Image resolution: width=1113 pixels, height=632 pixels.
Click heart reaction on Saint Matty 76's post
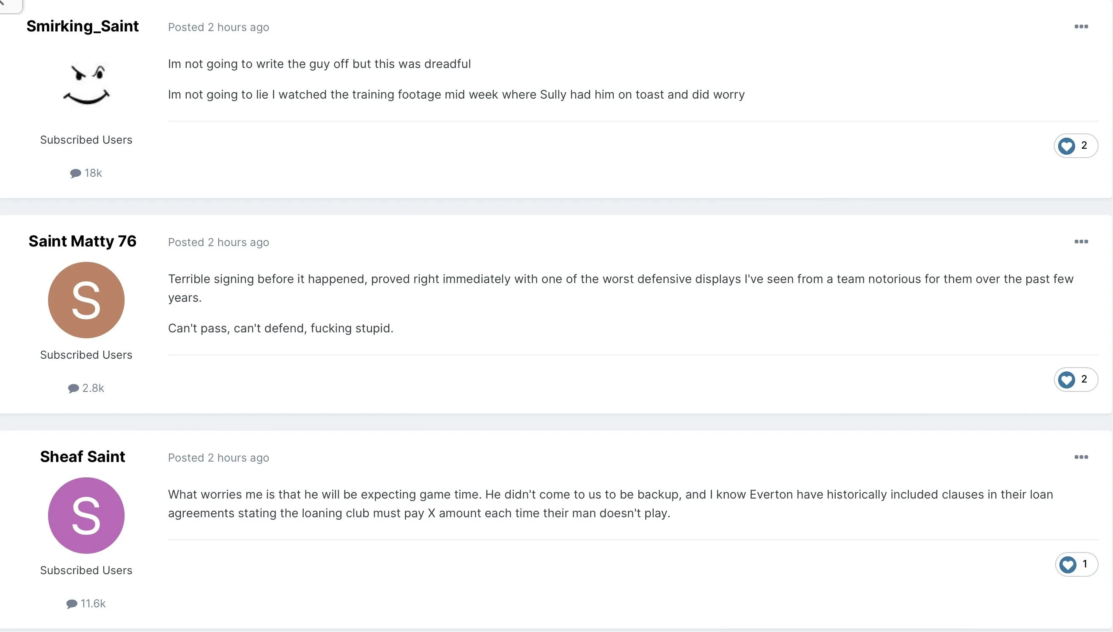click(x=1067, y=380)
